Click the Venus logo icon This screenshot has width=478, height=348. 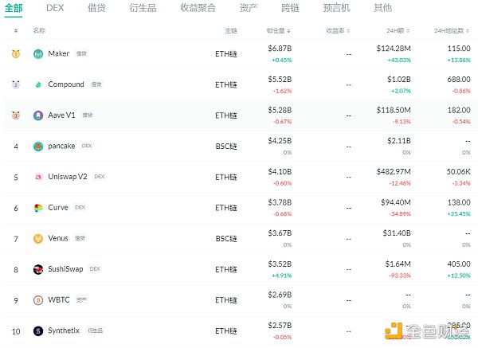(x=38, y=239)
